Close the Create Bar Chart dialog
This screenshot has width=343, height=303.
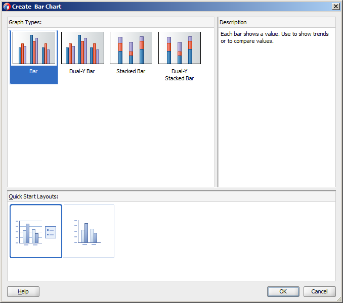click(x=335, y=7)
